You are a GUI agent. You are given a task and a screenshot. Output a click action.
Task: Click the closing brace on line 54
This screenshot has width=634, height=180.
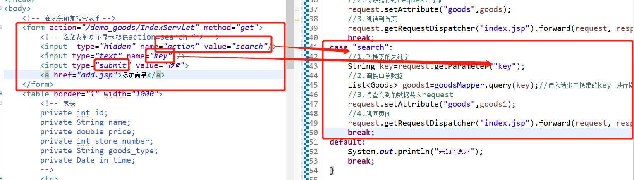(x=332, y=171)
